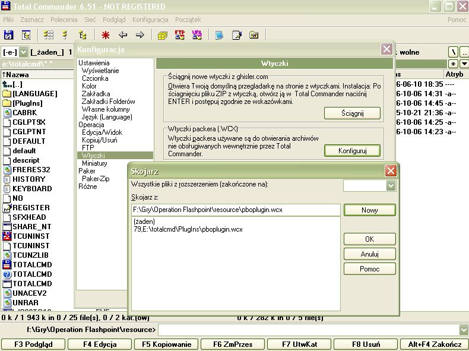Click the Skojarz z plugin path field

point(236,210)
